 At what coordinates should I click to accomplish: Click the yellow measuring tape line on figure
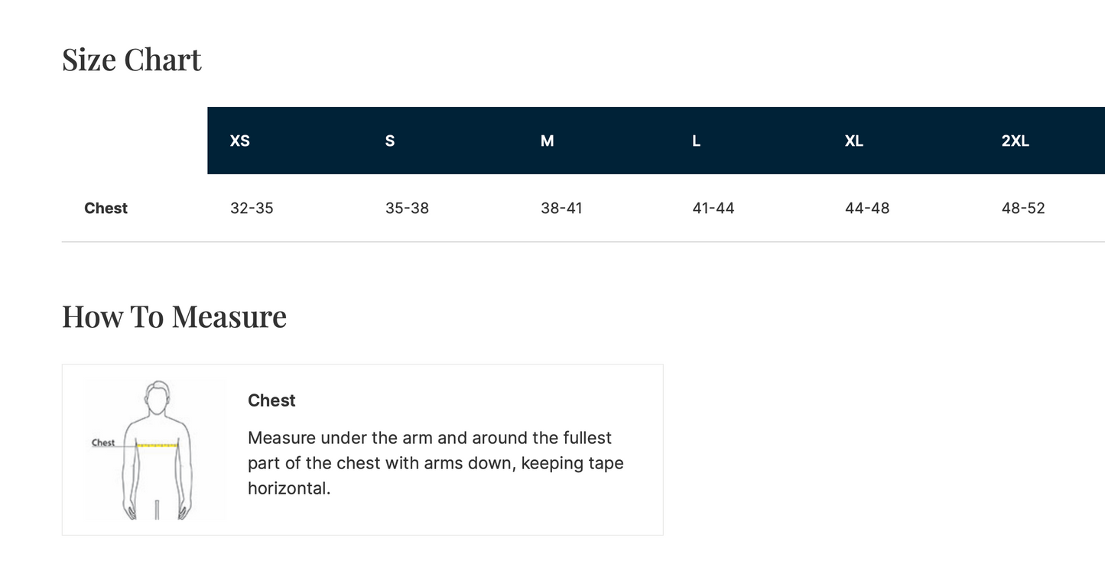coord(158,445)
